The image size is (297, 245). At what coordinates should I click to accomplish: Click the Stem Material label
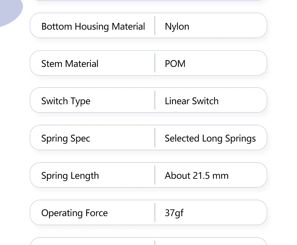point(70,64)
